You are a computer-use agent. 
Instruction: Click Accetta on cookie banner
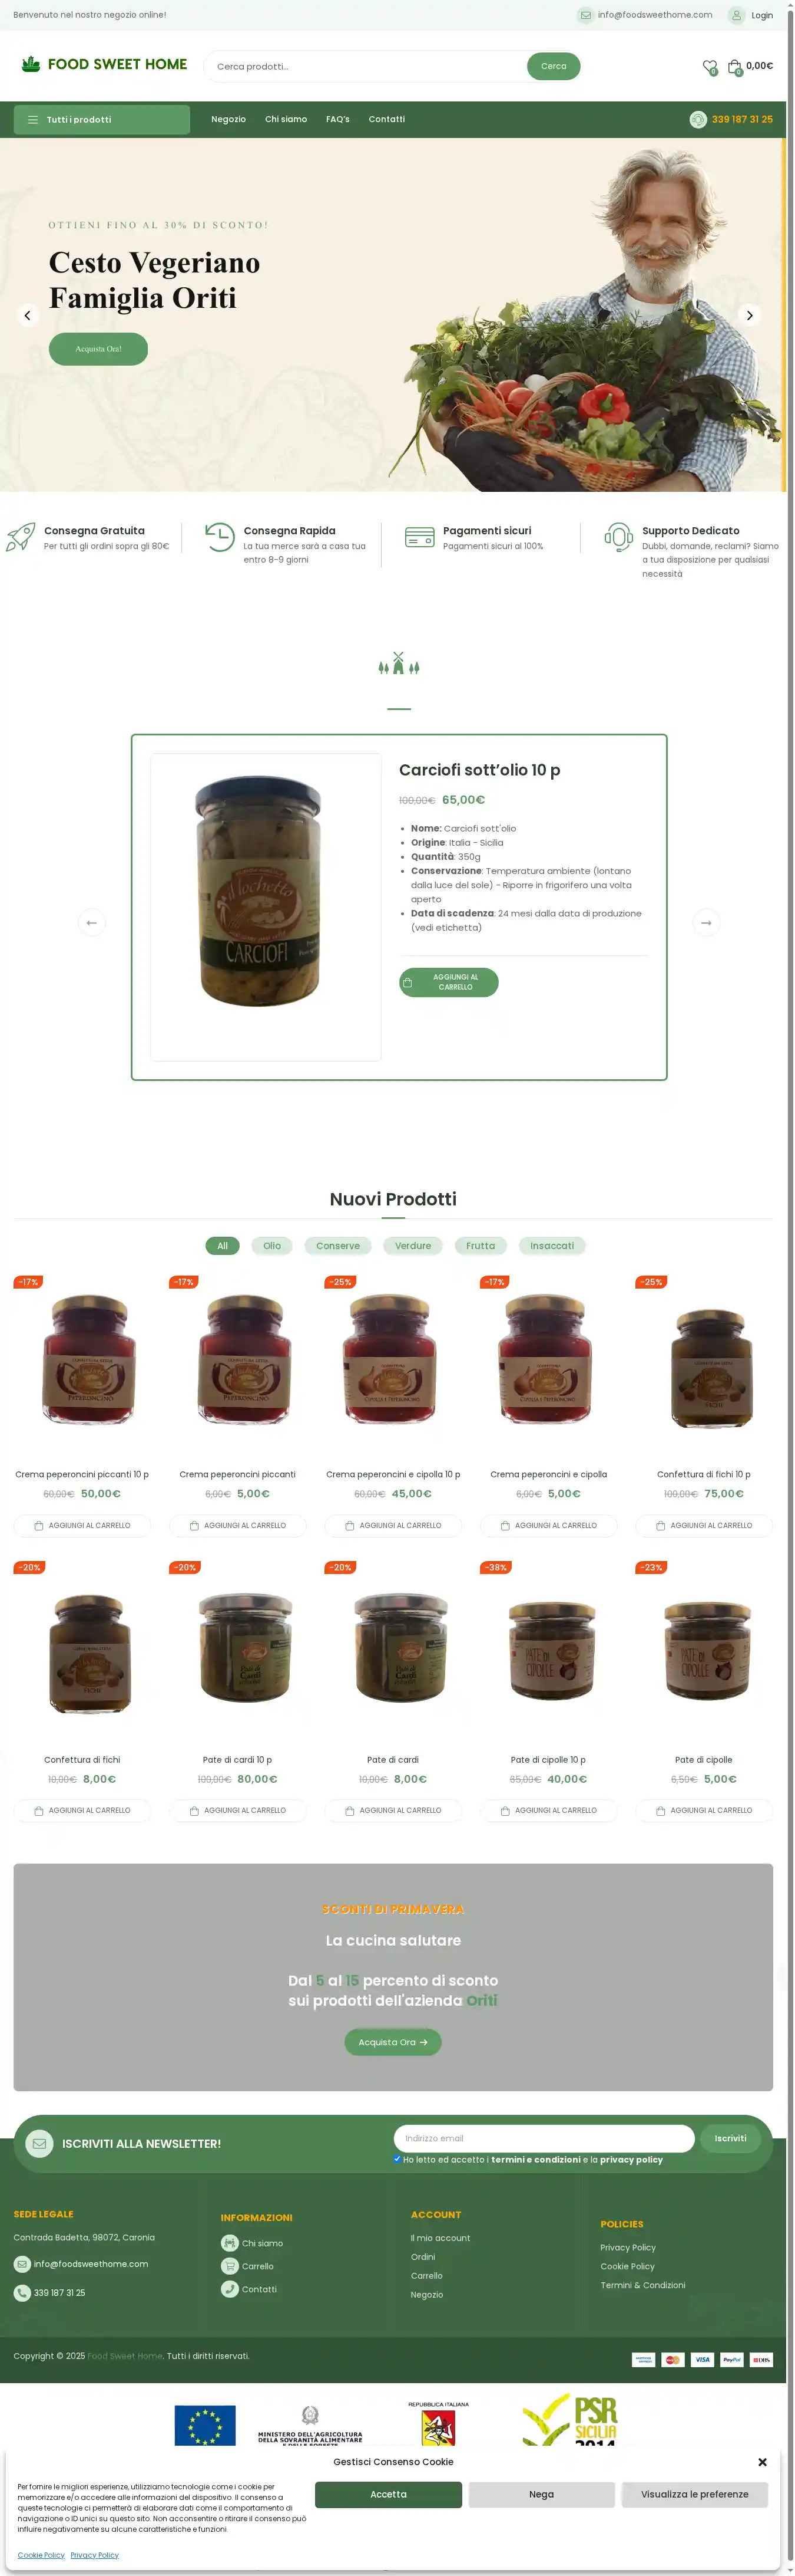coord(389,2494)
